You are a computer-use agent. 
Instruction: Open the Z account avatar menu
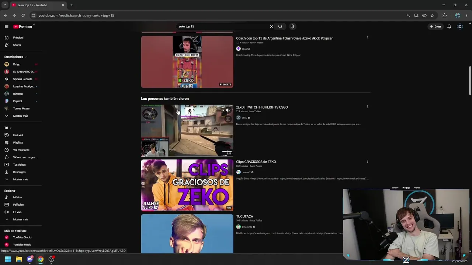460,26
